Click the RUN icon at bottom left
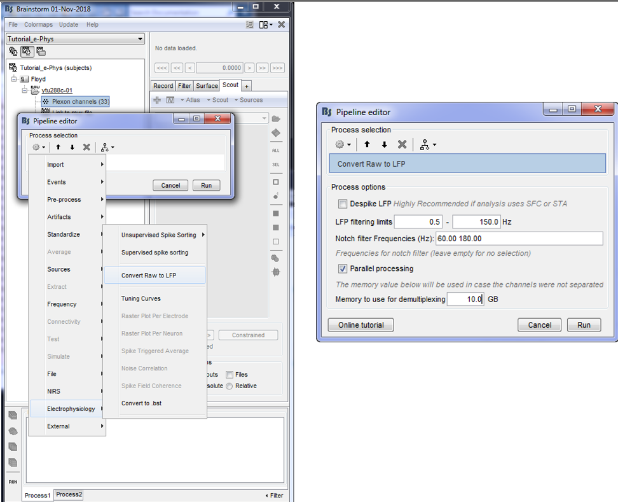The height and width of the screenshot is (502, 618). point(13,482)
